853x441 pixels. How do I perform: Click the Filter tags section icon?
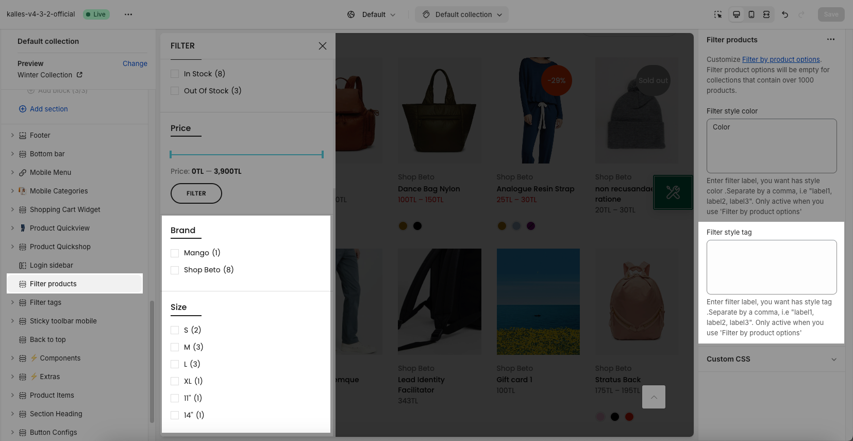tap(23, 302)
